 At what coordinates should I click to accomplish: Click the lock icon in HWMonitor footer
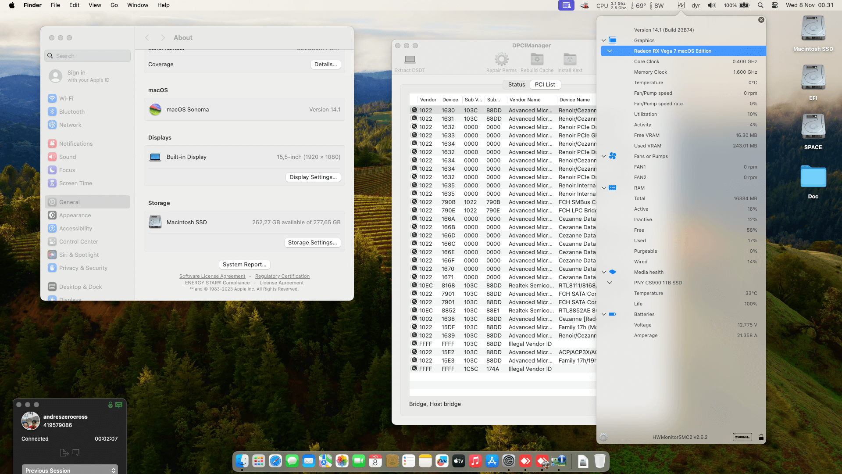761,437
